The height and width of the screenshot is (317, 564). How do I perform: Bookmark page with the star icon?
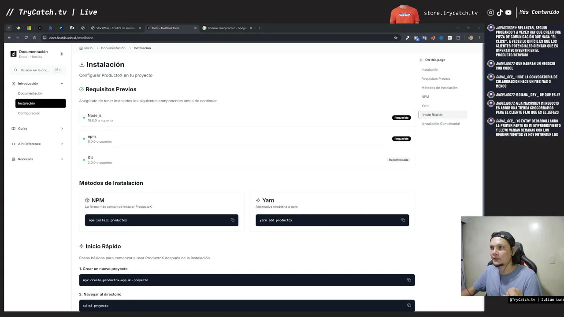click(x=396, y=38)
